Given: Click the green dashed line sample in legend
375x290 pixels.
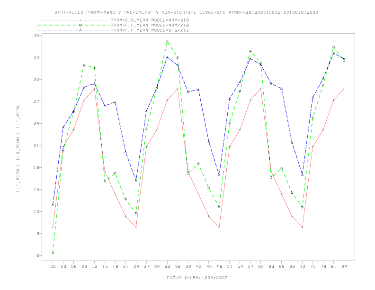Looking at the screenshot, I should pos(73,25).
